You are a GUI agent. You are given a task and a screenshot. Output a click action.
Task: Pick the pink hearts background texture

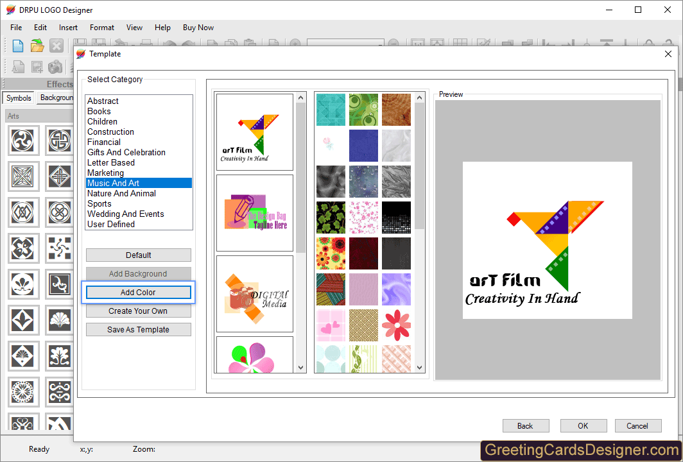pyautogui.click(x=331, y=325)
